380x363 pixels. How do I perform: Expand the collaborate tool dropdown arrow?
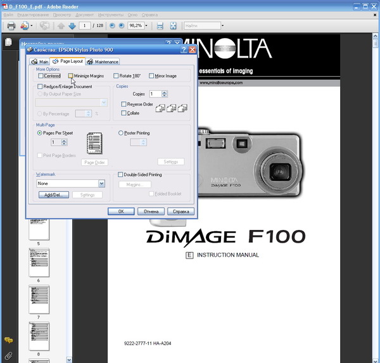[32, 25]
